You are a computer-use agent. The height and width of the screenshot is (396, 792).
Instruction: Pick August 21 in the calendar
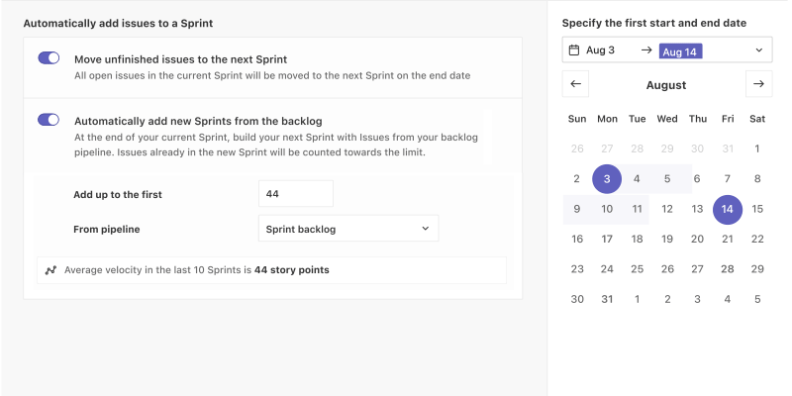(x=728, y=239)
